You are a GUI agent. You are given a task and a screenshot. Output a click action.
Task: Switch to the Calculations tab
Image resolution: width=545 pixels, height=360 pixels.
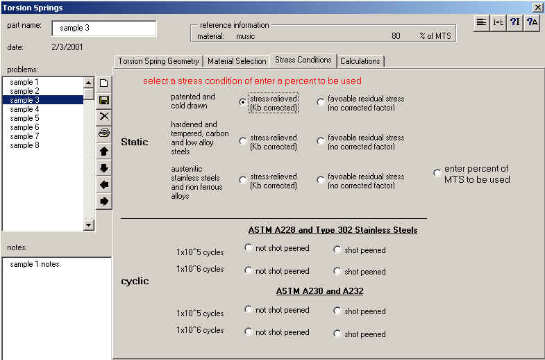(360, 61)
